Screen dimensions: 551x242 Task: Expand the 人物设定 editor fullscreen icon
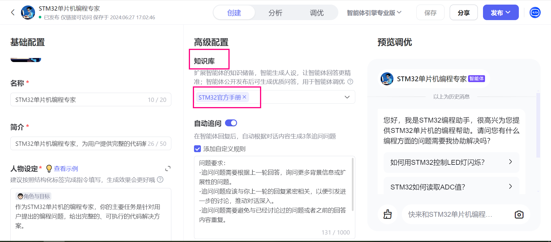[x=168, y=169]
